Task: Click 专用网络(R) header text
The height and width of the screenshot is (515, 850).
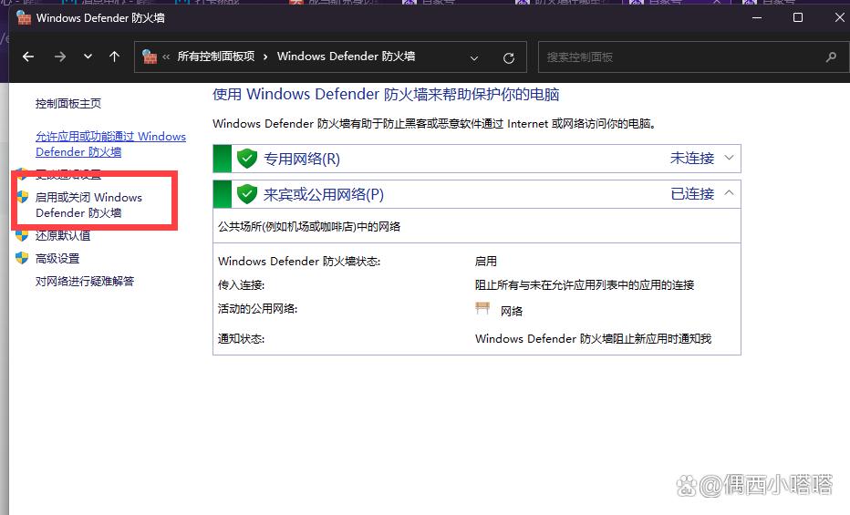Action: tap(302, 160)
